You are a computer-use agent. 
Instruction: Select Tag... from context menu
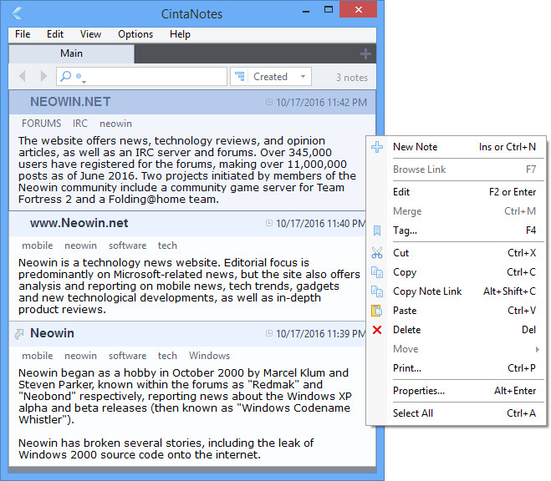[x=457, y=230]
